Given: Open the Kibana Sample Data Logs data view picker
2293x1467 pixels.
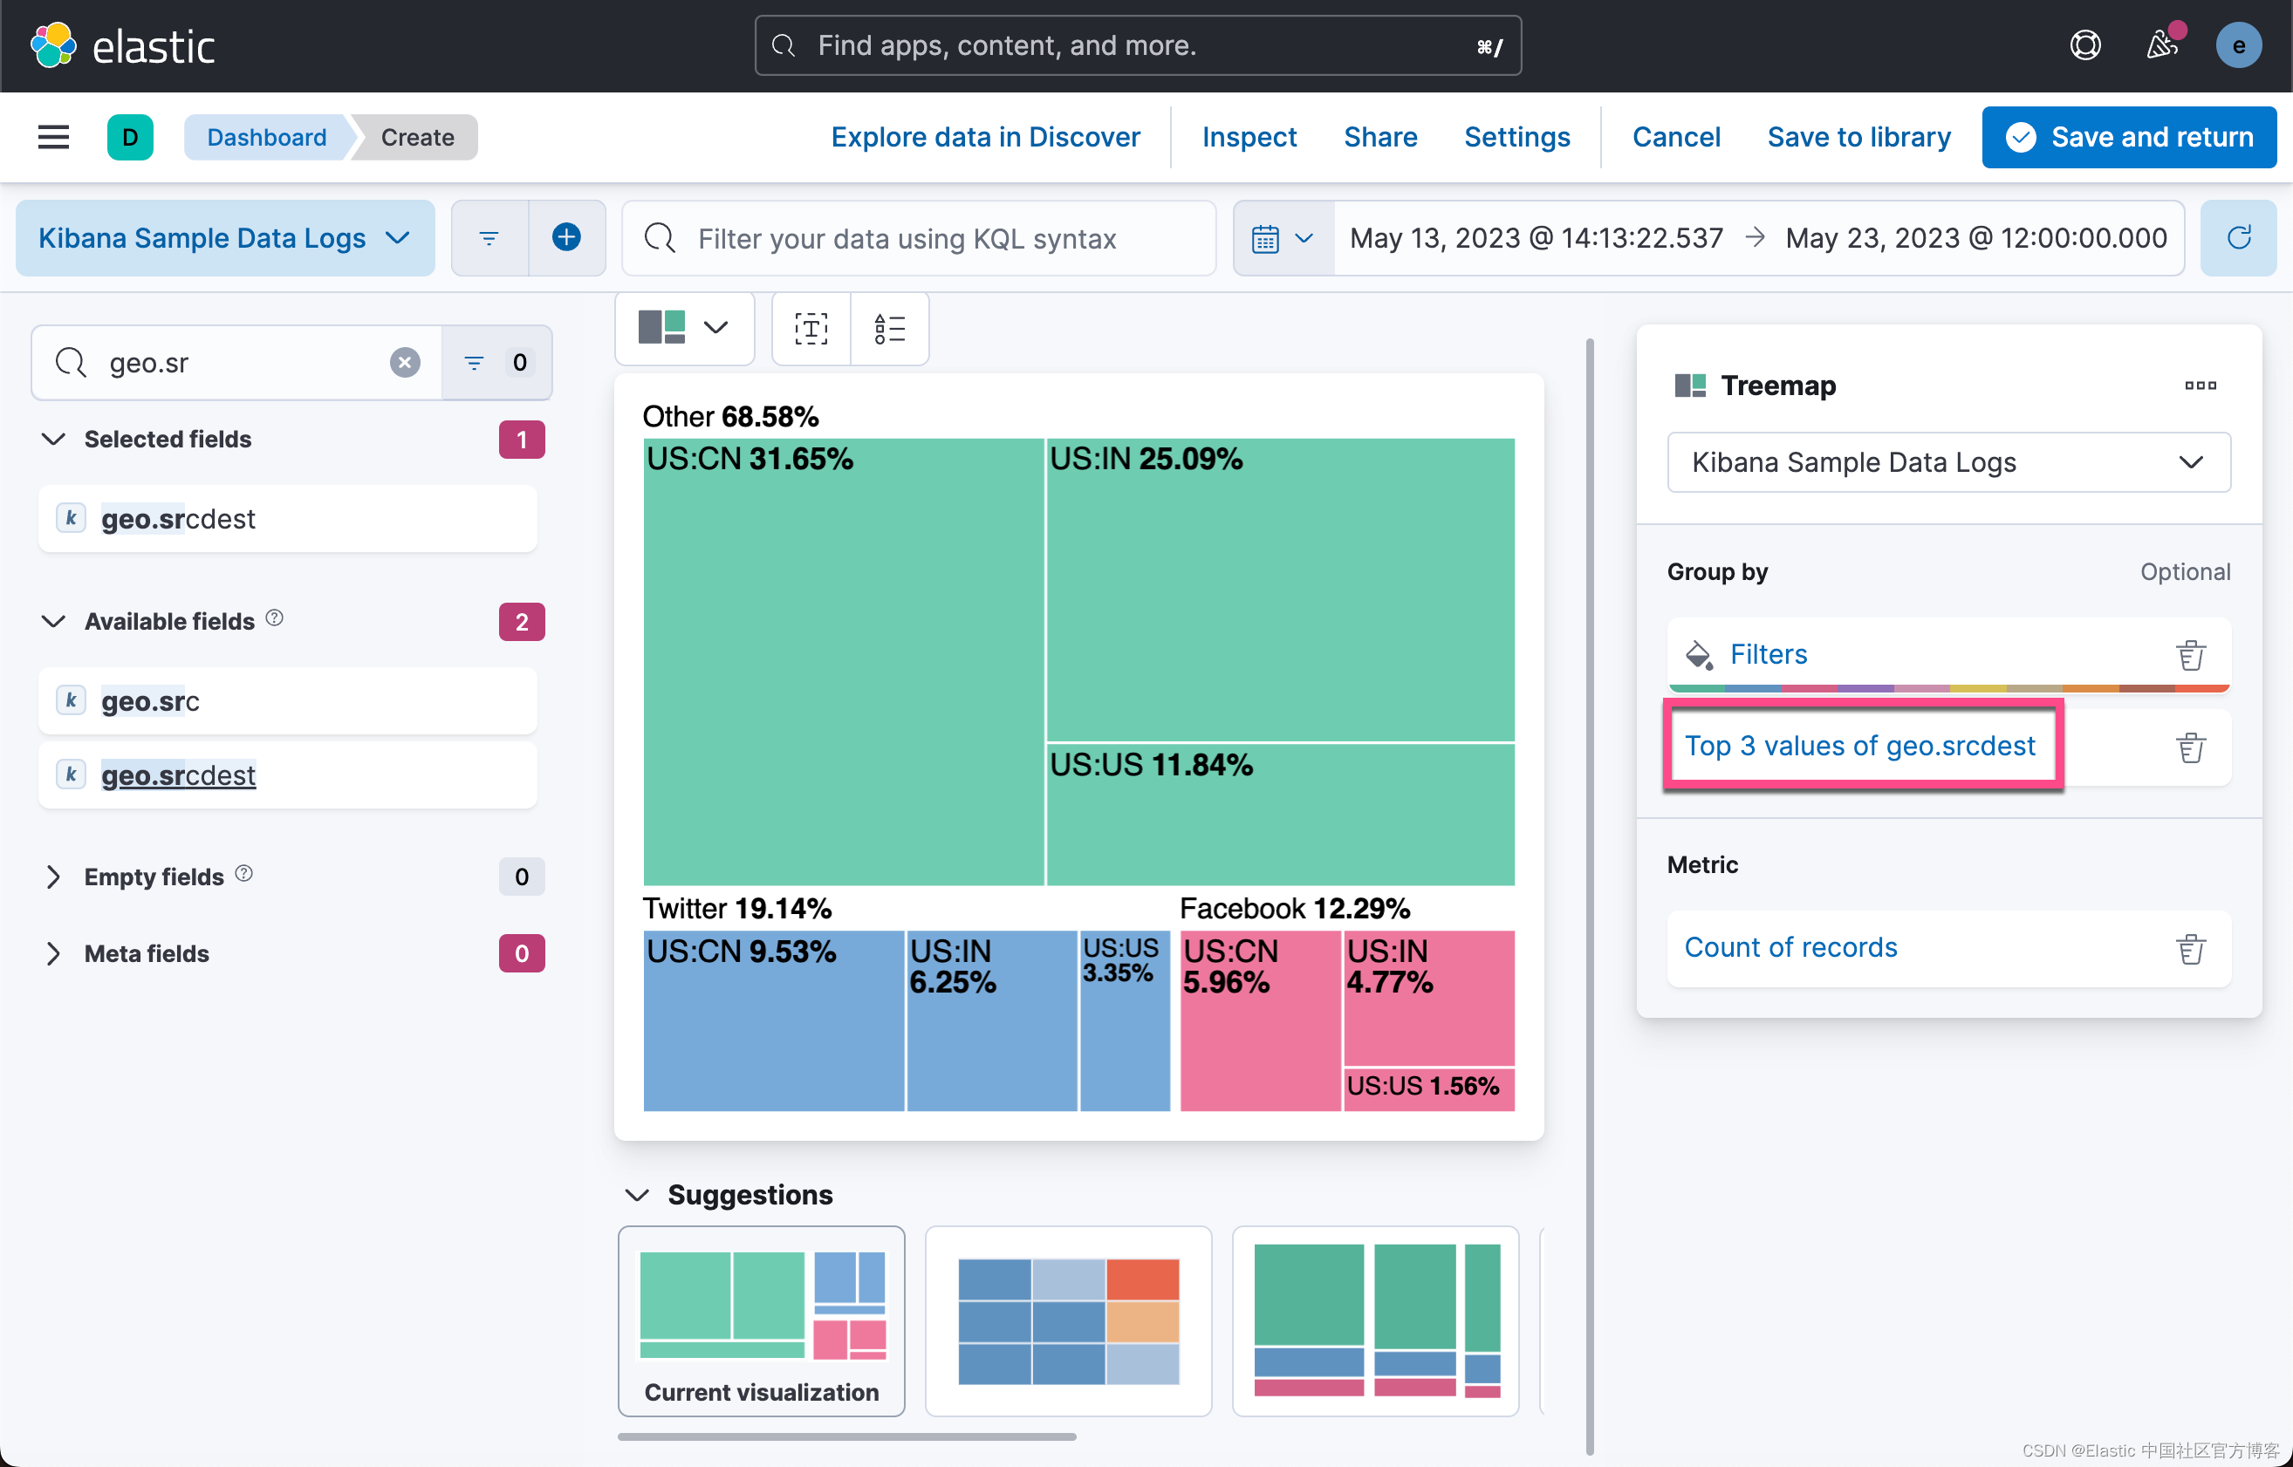Looking at the screenshot, I should (x=225, y=238).
